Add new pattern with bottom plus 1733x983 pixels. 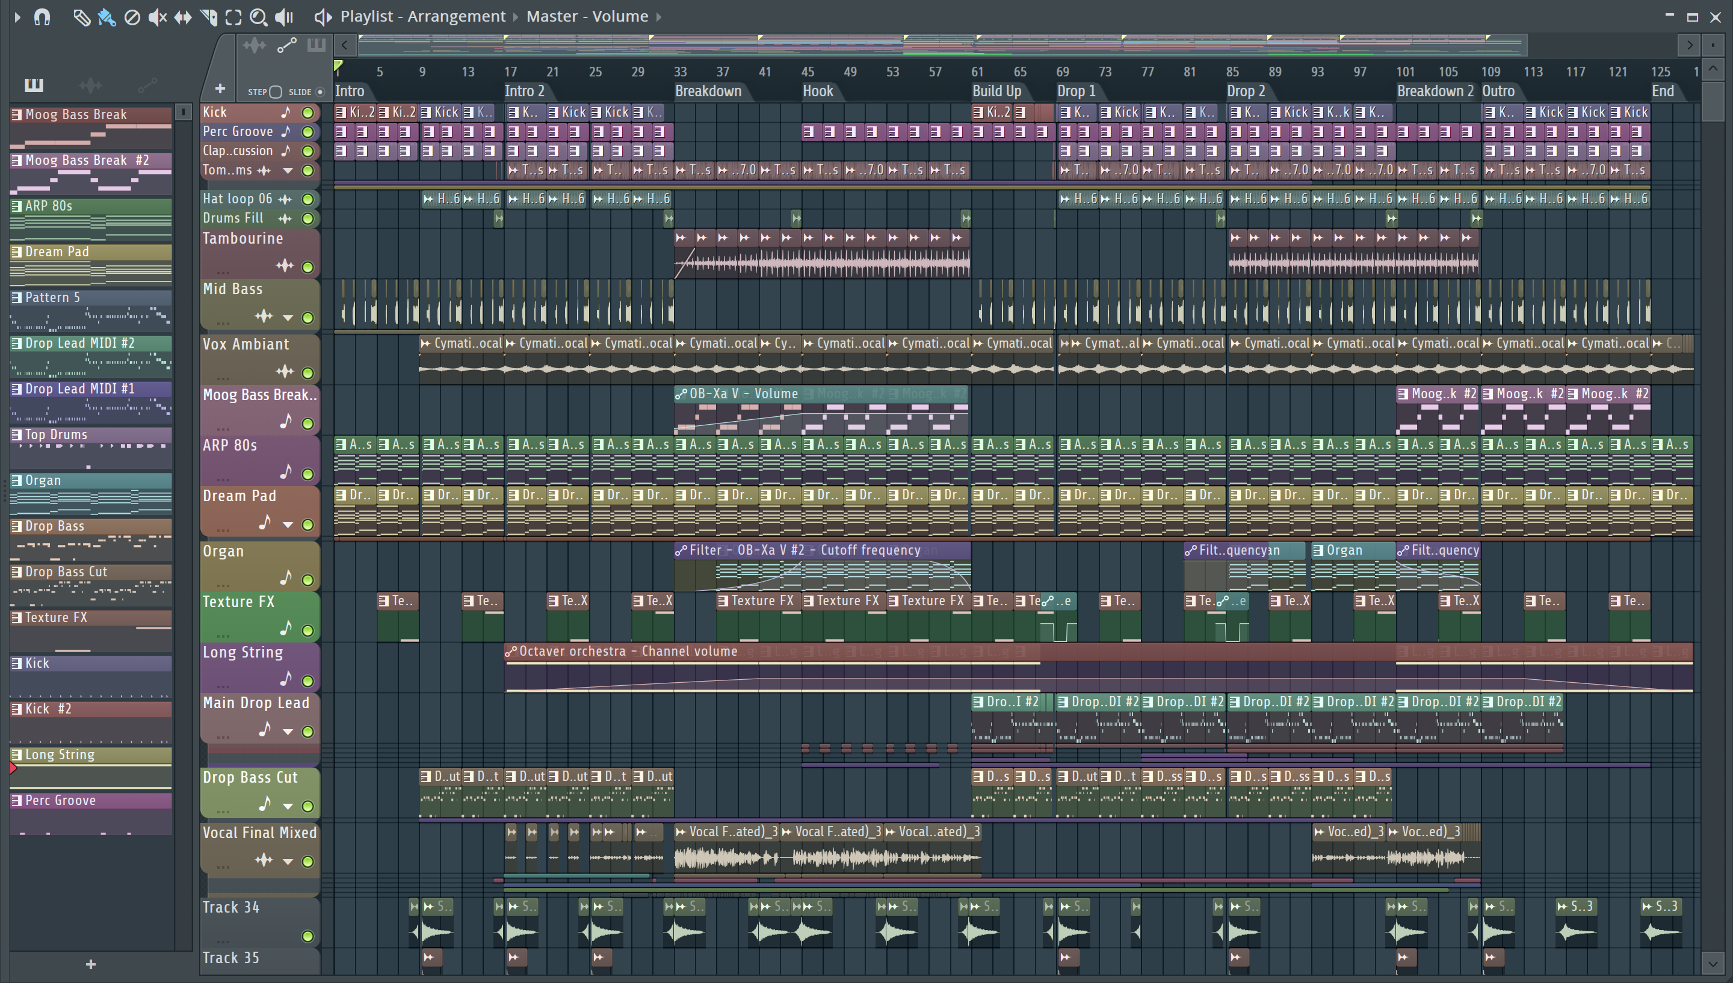pyautogui.click(x=91, y=964)
